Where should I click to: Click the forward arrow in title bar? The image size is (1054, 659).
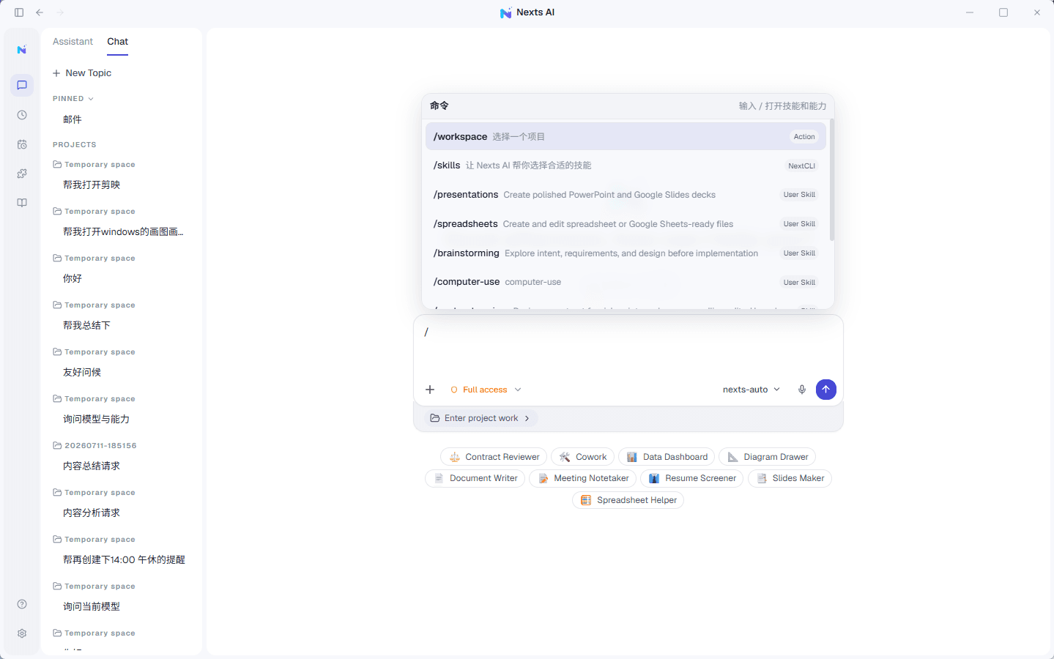[60, 12]
